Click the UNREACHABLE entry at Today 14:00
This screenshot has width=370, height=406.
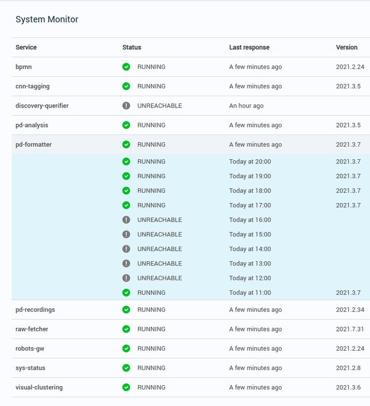coord(159,249)
